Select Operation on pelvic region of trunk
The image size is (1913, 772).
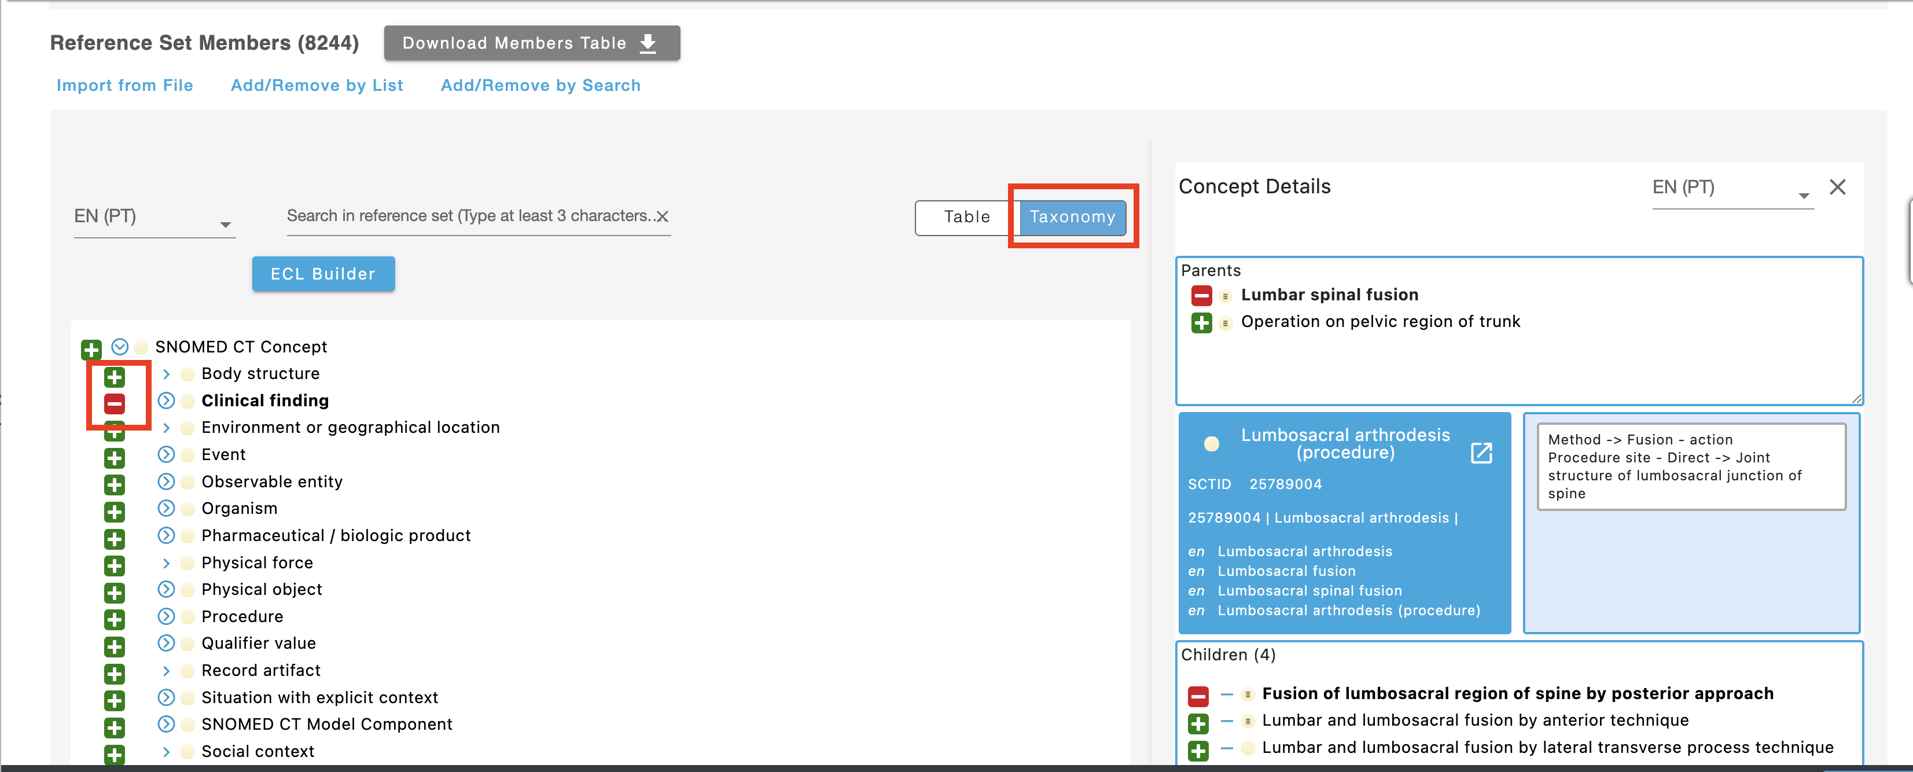pyautogui.click(x=1381, y=322)
